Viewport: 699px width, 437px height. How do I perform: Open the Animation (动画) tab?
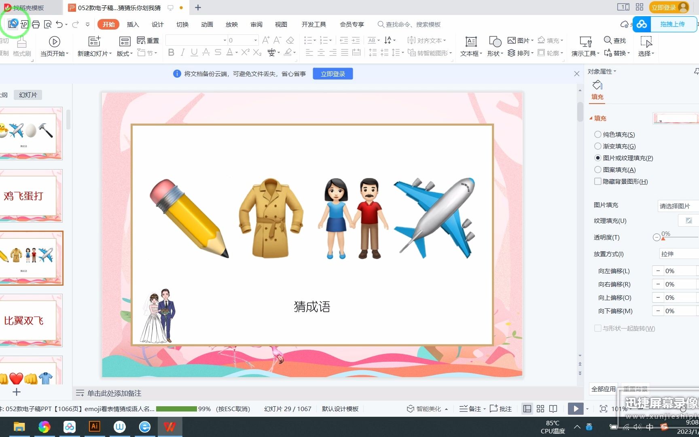point(207,24)
